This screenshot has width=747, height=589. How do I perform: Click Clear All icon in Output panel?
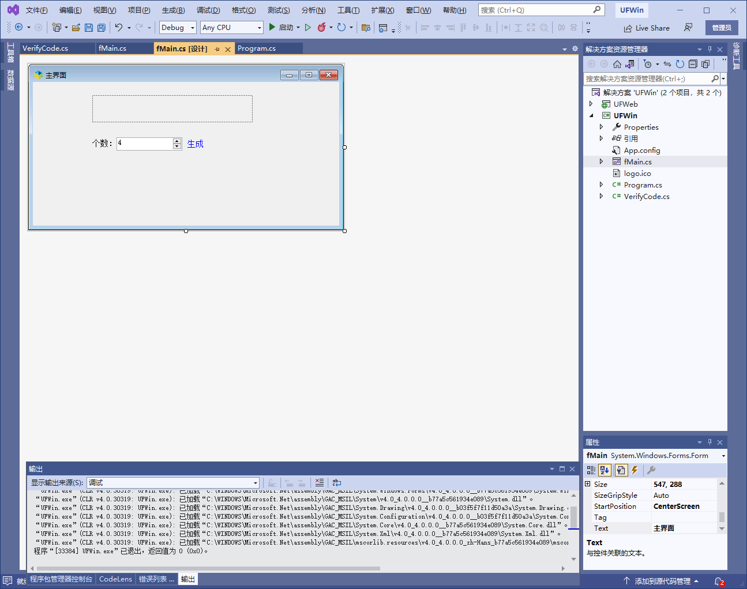(319, 483)
